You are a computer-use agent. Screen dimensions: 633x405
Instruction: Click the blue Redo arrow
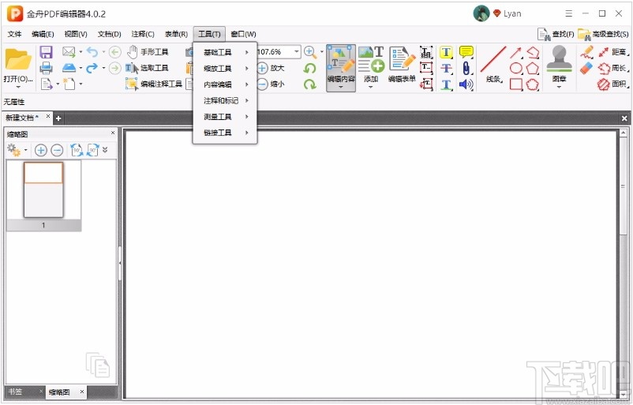(92, 68)
